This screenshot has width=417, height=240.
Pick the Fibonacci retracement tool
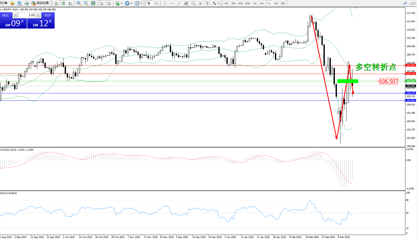tap(193, 3)
